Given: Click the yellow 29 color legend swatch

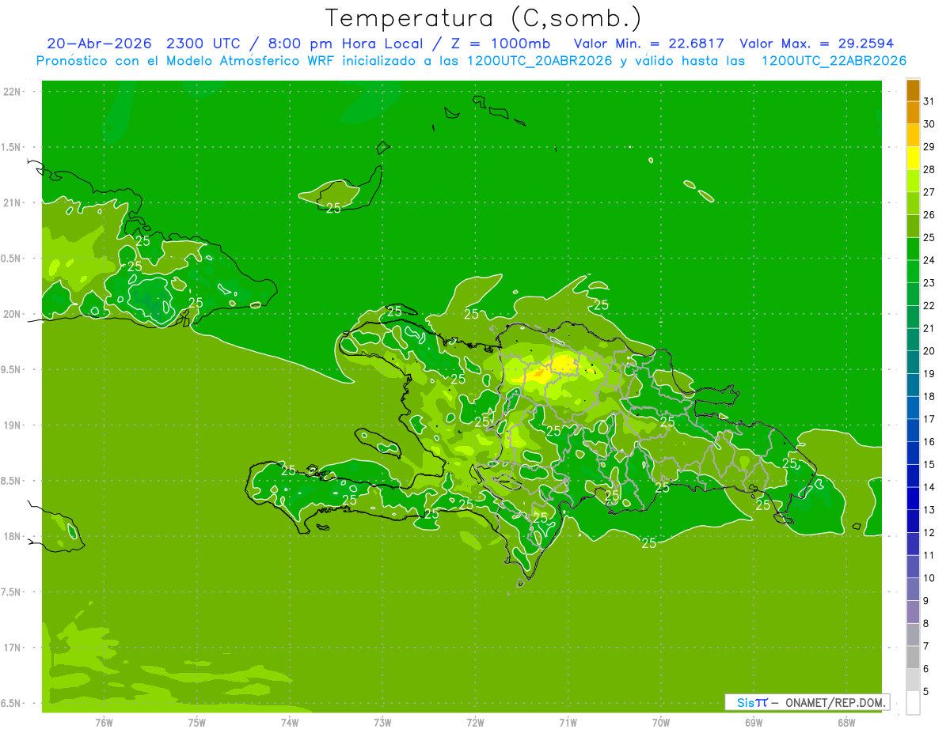Looking at the screenshot, I should [x=913, y=157].
